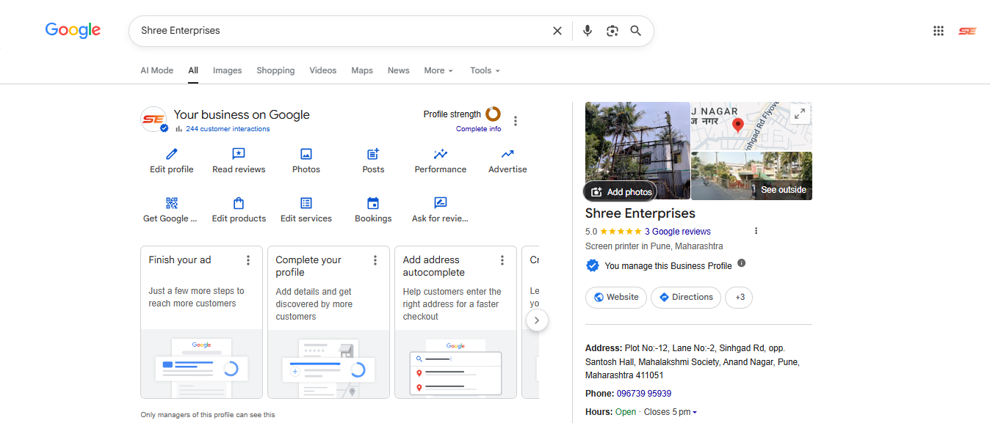Click Shree Enterprises panel title
Viewport: 990px width, 423px height.
click(640, 213)
